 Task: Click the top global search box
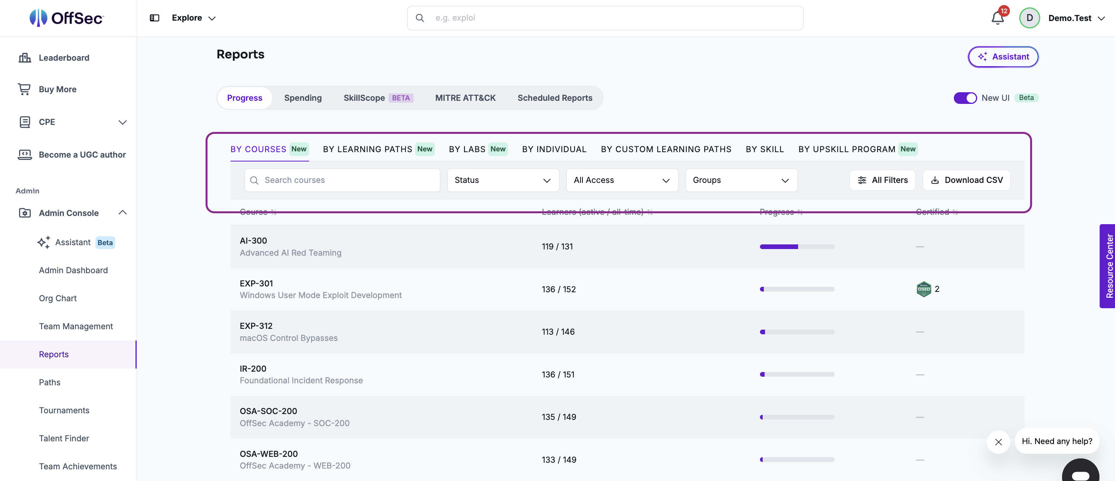[605, 18]
